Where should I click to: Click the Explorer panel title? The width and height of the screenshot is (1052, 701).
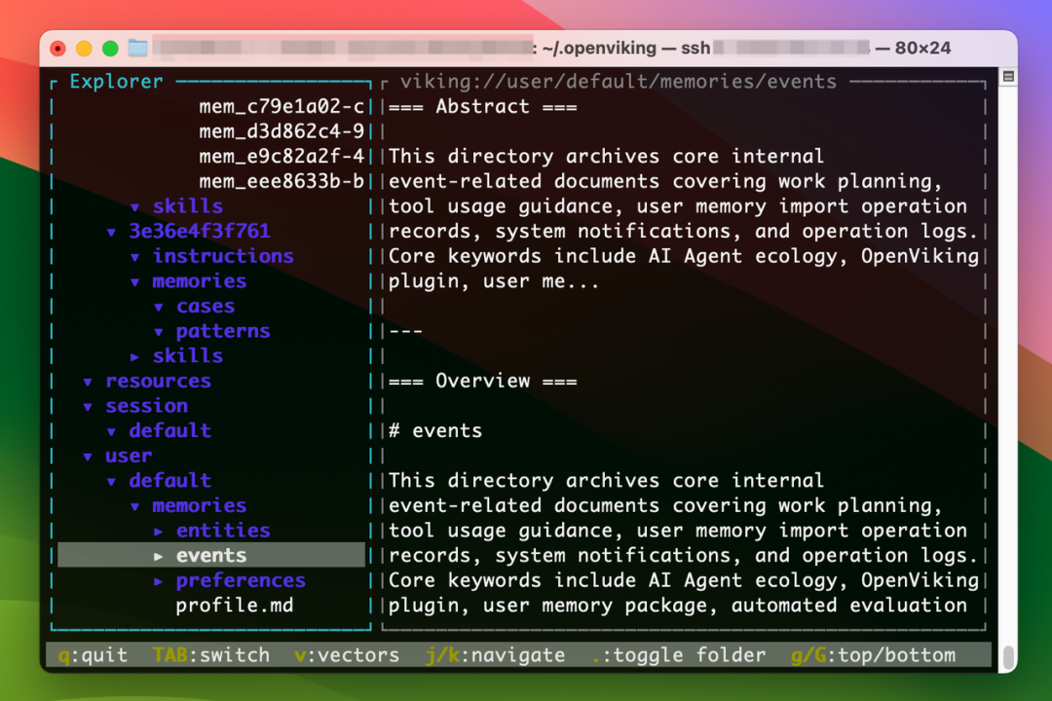[116, 82]
